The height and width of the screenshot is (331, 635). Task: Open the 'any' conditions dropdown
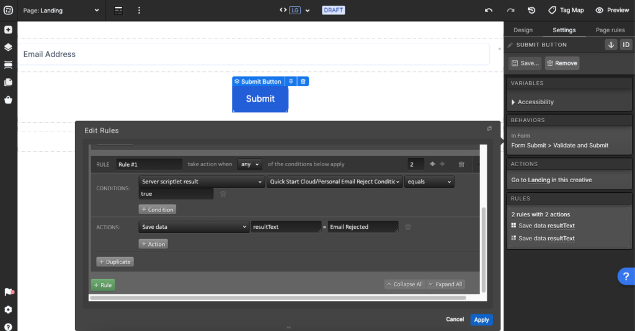coord(250,164)
